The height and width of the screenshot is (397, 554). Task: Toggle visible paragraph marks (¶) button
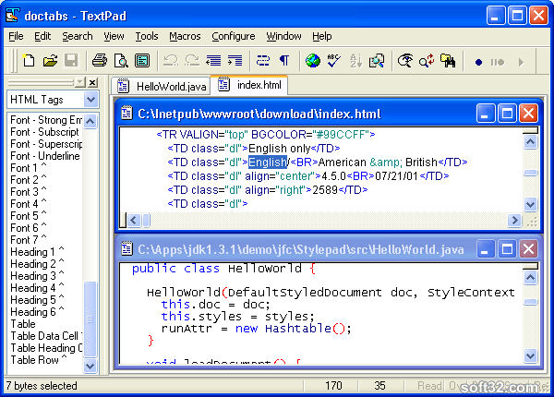coord(284,61)
